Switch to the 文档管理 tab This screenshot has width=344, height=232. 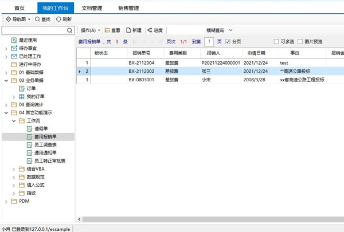pos(92,8)
